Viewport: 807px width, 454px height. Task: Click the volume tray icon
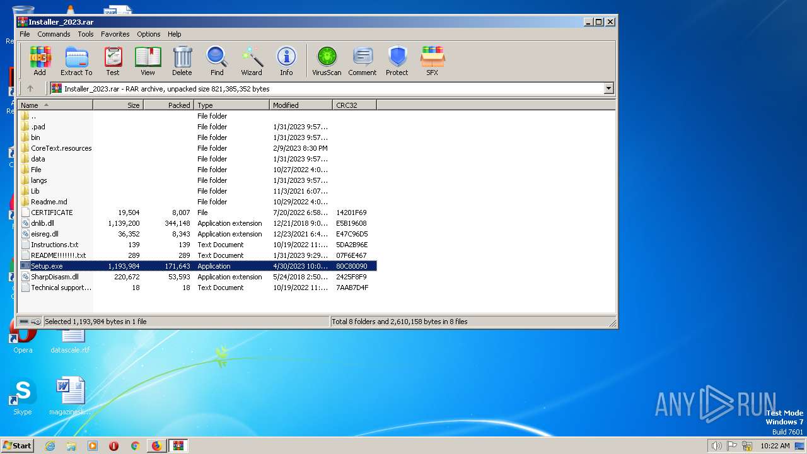716,446
